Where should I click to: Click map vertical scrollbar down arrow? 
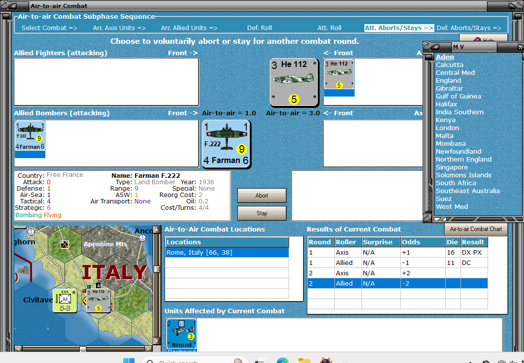point(157,341)
